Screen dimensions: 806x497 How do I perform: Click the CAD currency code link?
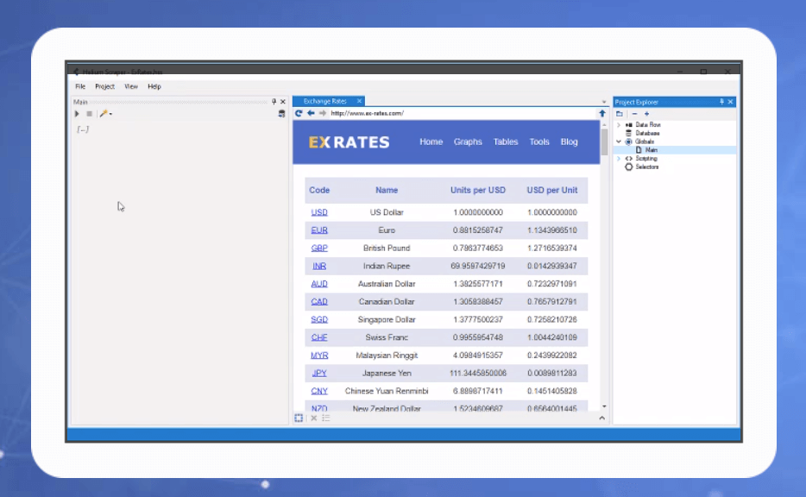point(319,302)
